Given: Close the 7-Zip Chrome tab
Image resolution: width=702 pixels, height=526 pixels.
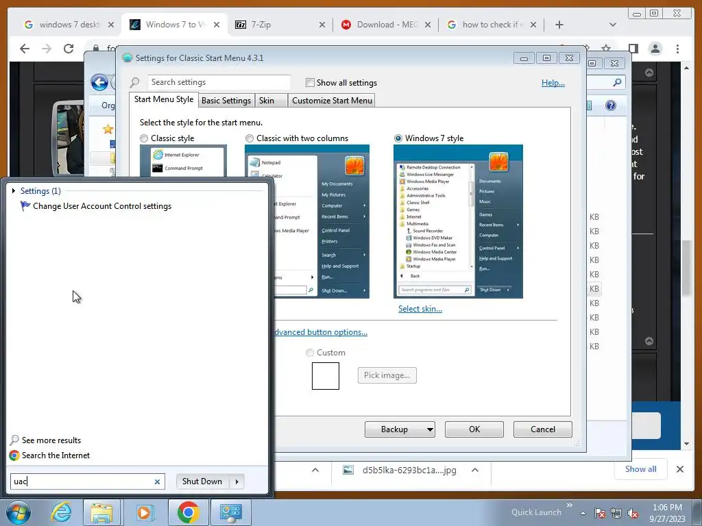Looking at the screenshot, I should coord(322,25).
